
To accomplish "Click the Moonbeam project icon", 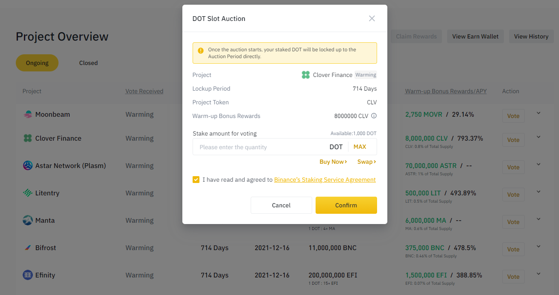I will pos(28,114).
